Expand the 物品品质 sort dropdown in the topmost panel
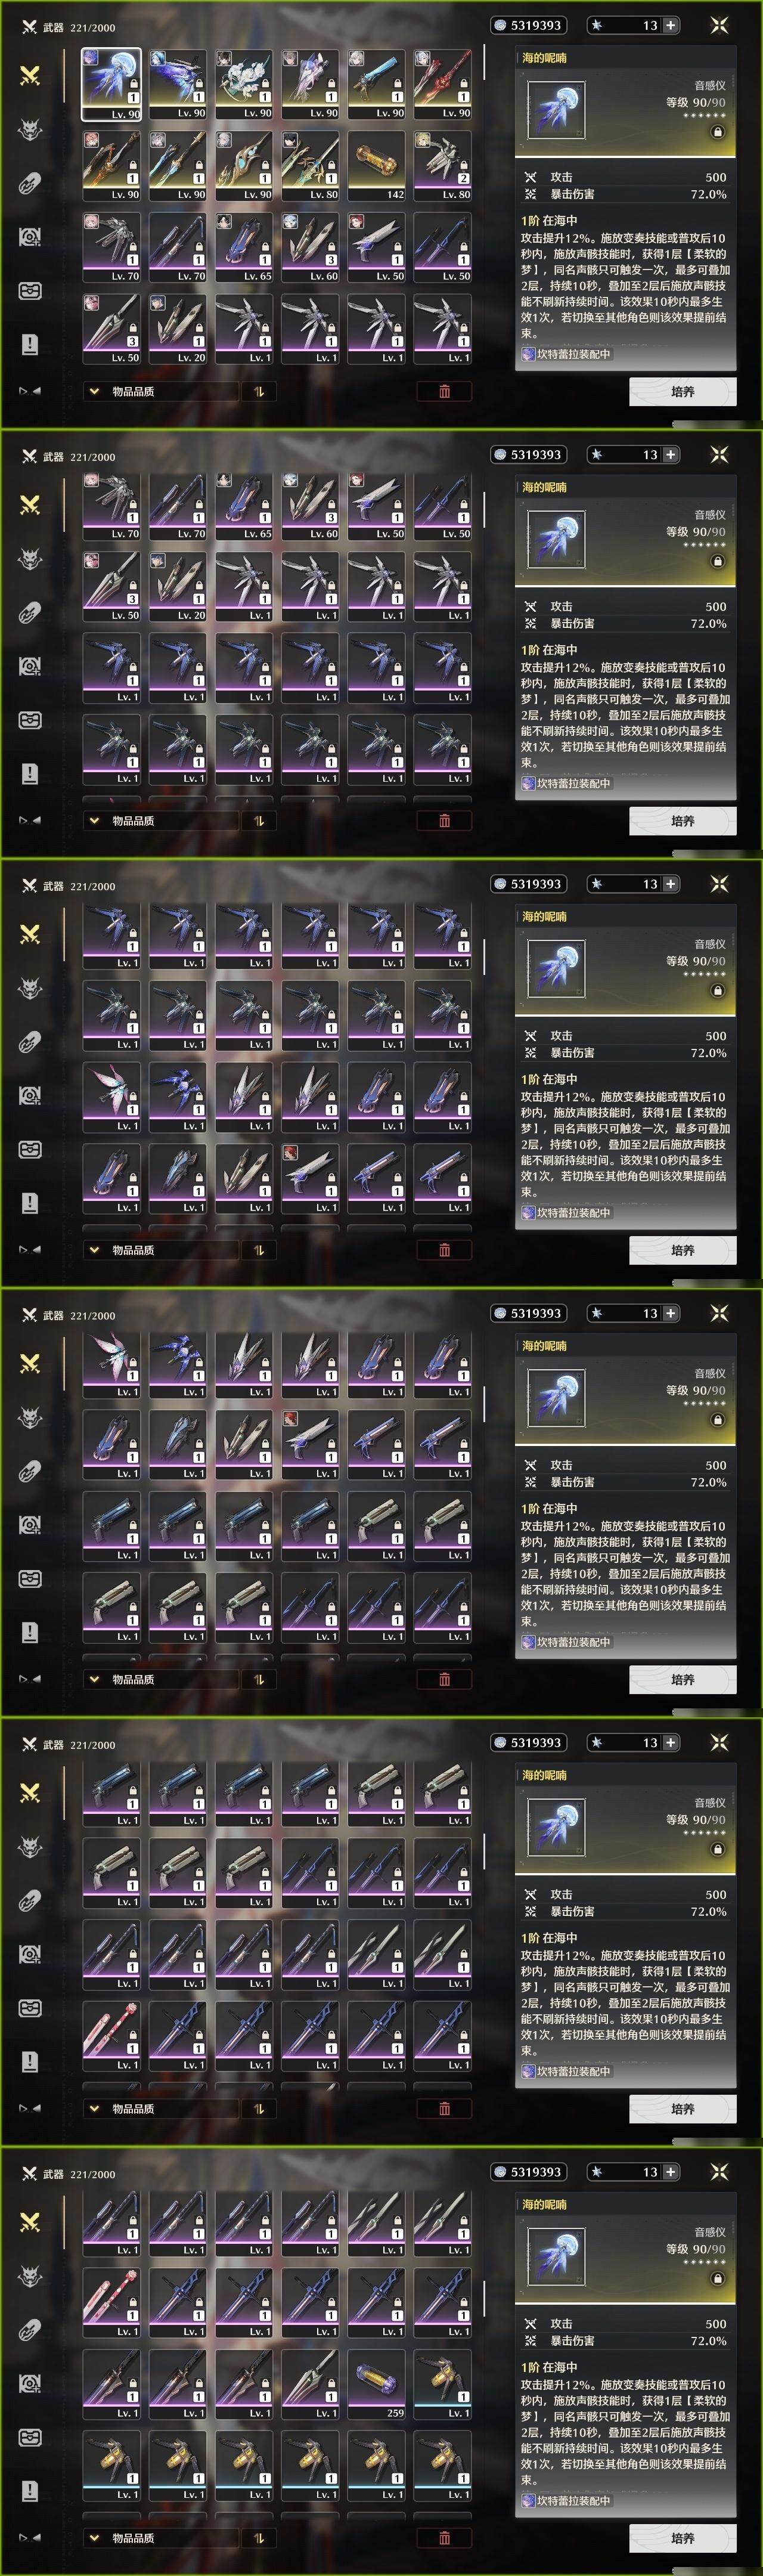763x2576 pixels. pos(160,391)
